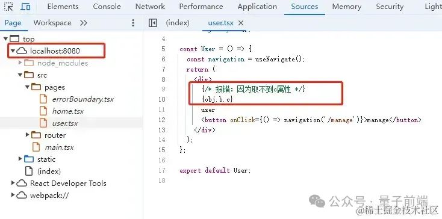
Task: Open the Memory tab
Action: tap(347, 7)
